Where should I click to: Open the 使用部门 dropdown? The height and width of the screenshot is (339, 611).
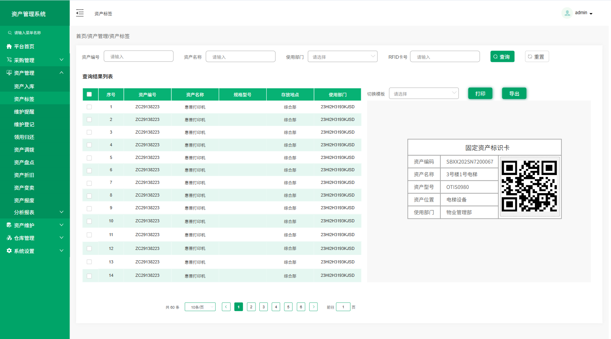[342, 57]
